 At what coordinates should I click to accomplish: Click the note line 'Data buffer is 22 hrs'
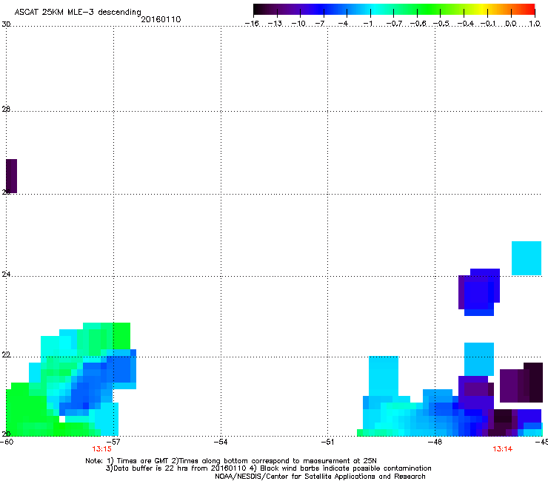(147, 468)
